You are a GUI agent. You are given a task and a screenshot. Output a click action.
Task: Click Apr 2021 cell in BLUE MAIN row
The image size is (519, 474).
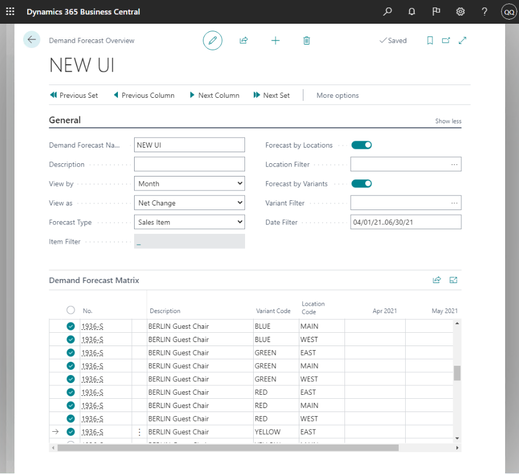375,326
